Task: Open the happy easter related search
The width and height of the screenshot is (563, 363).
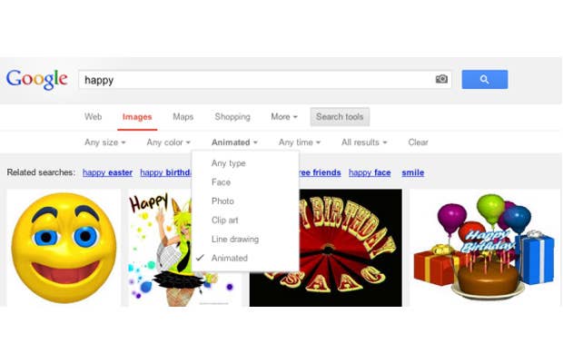Action: (107, 172)
